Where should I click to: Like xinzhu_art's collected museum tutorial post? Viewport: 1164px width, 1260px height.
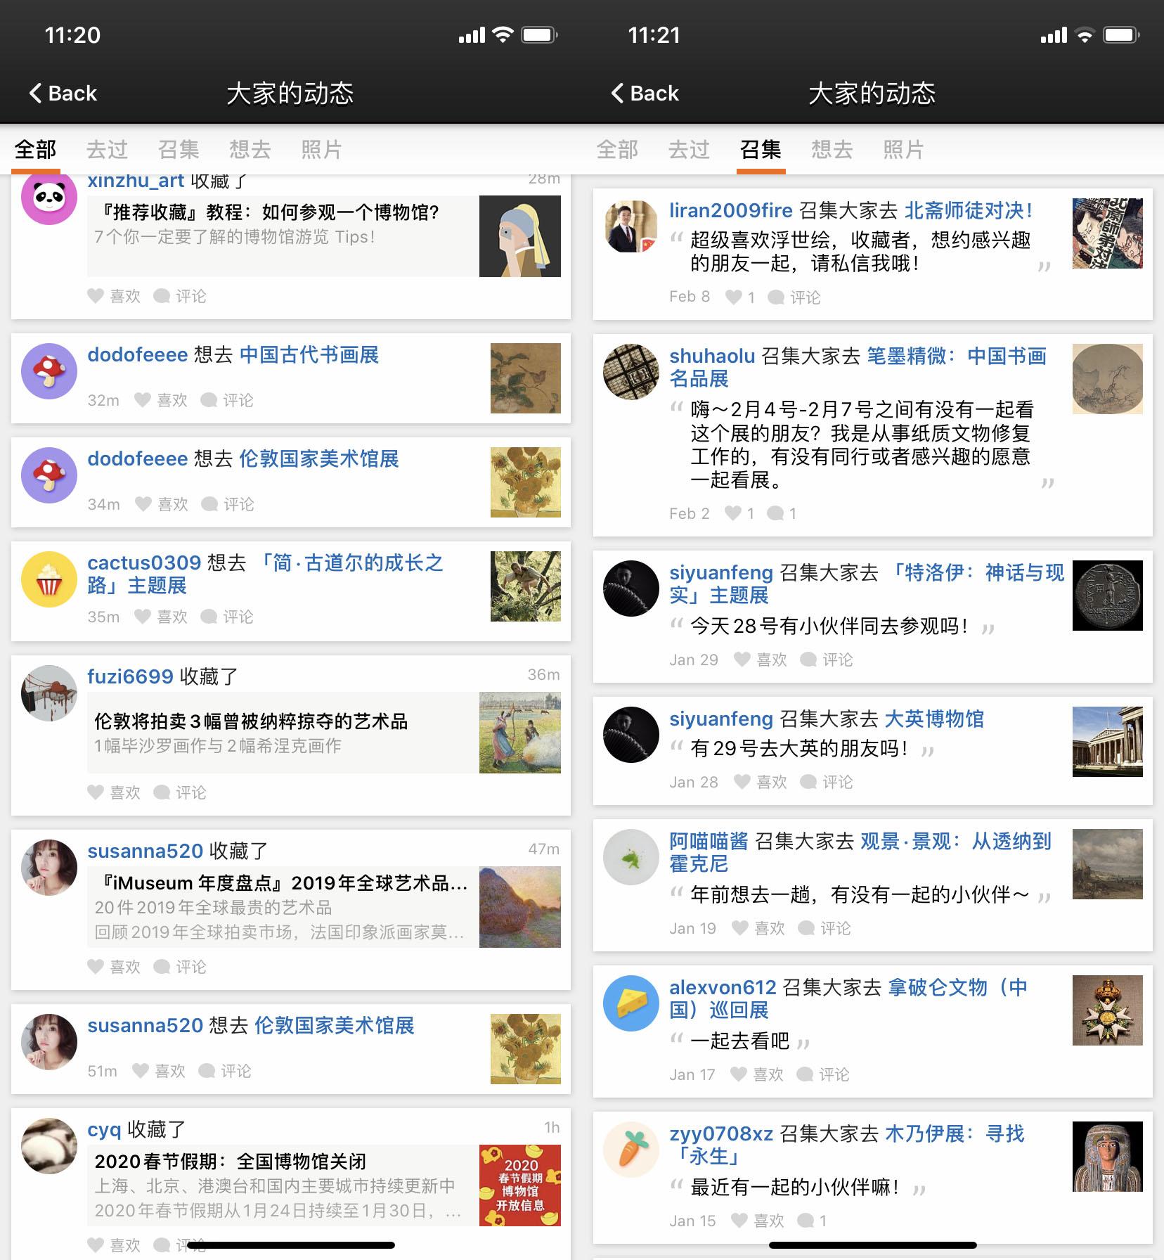[114, 296]
